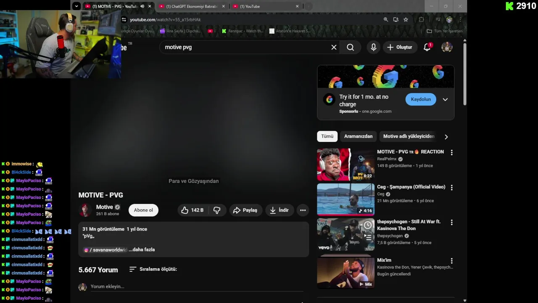Screen dimensions: 538x303
Task: Open one.google.com sponsor link
Action: [377, 112]
